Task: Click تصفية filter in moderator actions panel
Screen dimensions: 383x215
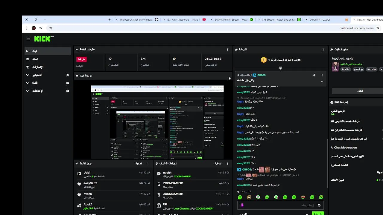Action: pyautogui.click(x=218, y=164)
